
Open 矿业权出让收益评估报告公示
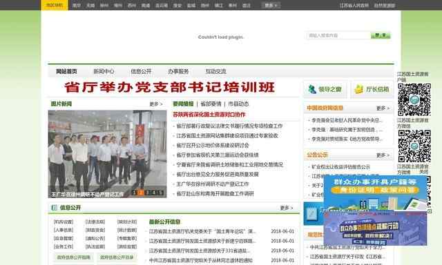(340, 167)
